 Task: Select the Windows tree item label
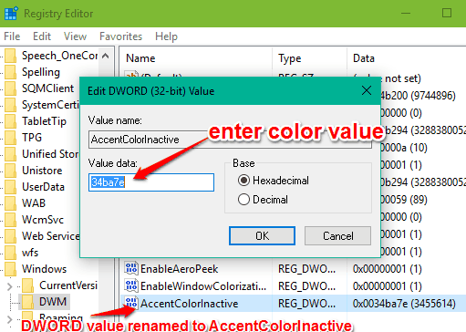[x=45, y=269]
